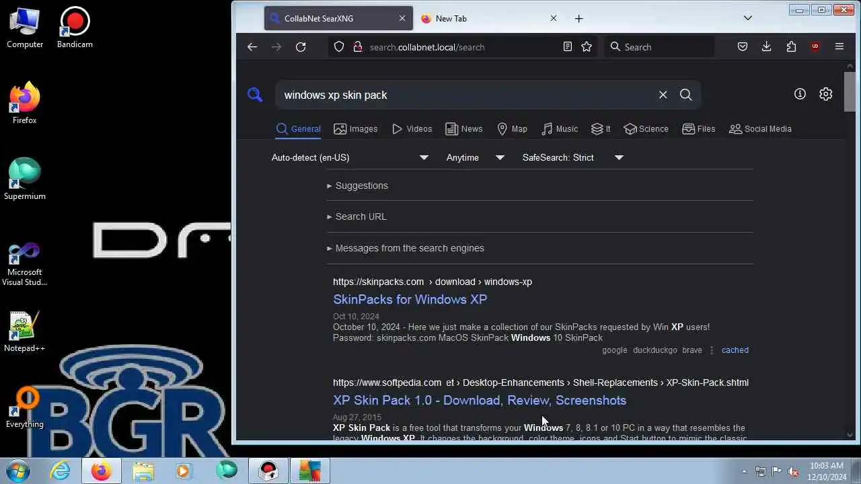Open SearXNG preferences gear icon
Viewport: 861px width, 484px height.
click(826, 94)
